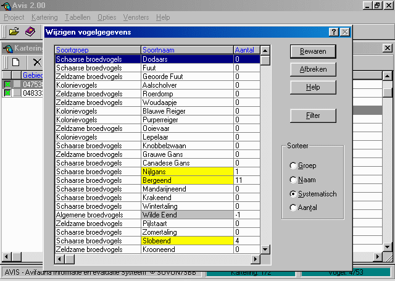Select the Mandarijneend row

tap(157, 189)
